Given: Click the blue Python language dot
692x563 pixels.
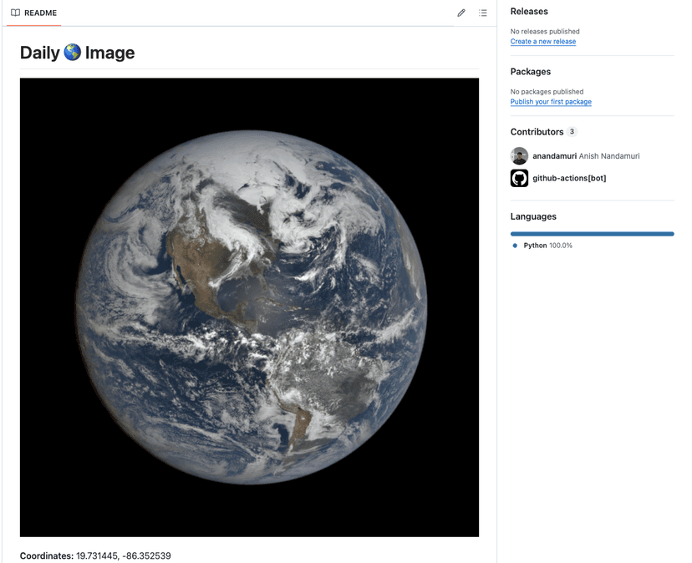Looking at the screenshot, I should click(x=514, y=245).
